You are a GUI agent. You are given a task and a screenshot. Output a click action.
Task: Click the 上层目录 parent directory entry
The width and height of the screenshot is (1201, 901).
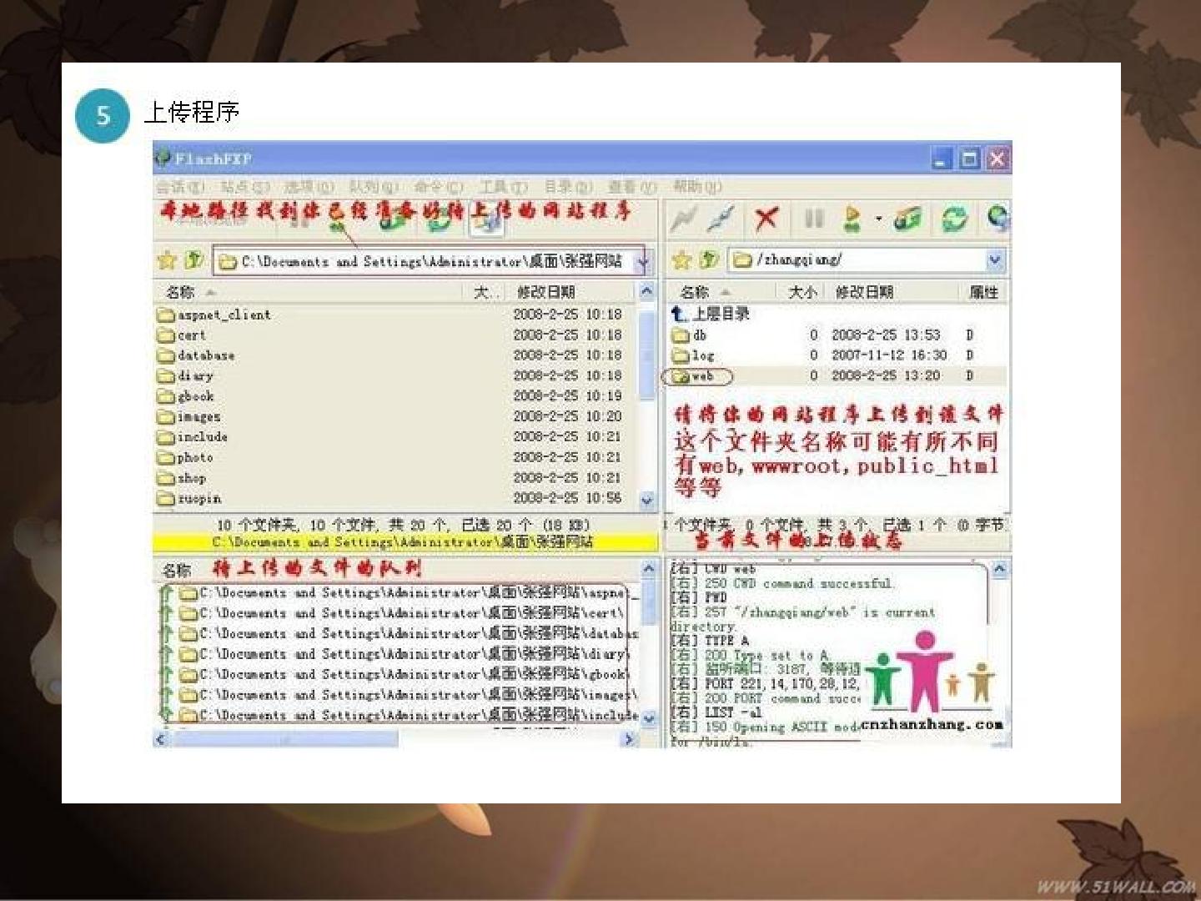(x=711, y=314)
